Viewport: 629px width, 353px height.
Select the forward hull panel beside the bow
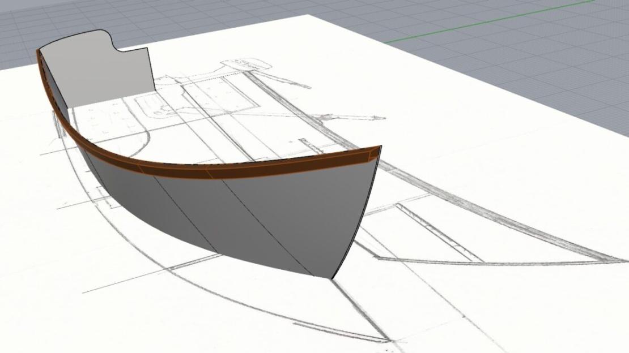pos(306,215)
